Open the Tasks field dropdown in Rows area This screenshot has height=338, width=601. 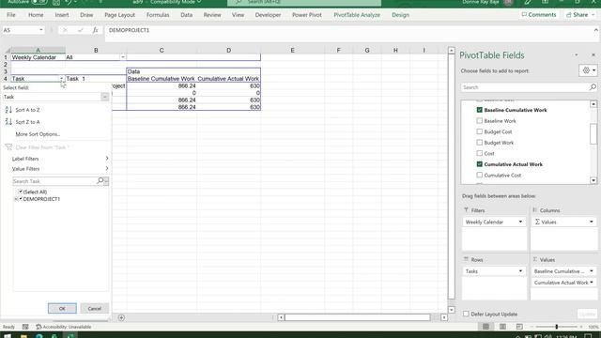[x=520, y=271]
